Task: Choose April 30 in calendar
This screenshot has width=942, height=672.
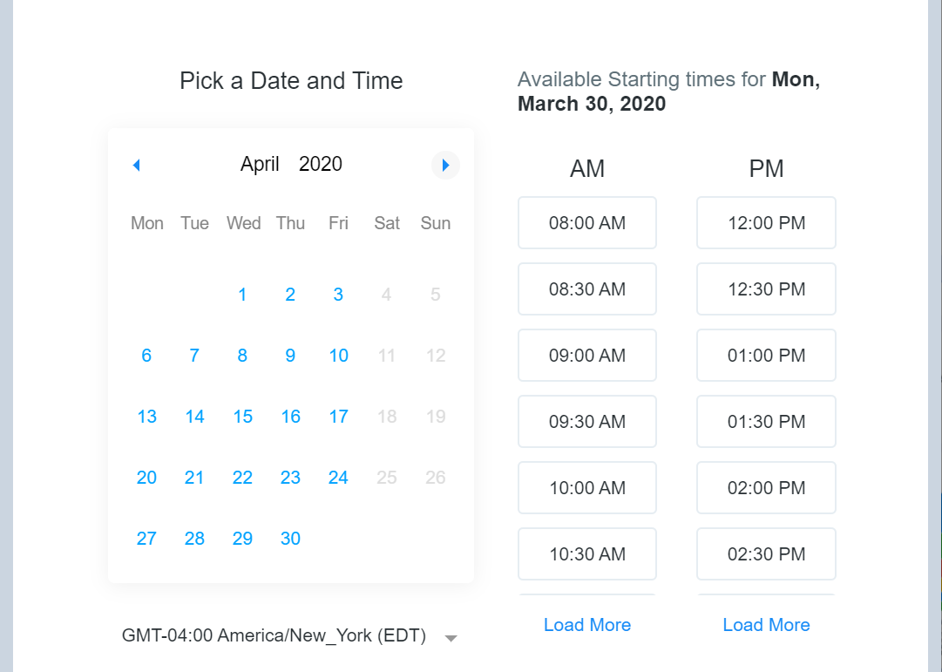Action: point(290,539)
